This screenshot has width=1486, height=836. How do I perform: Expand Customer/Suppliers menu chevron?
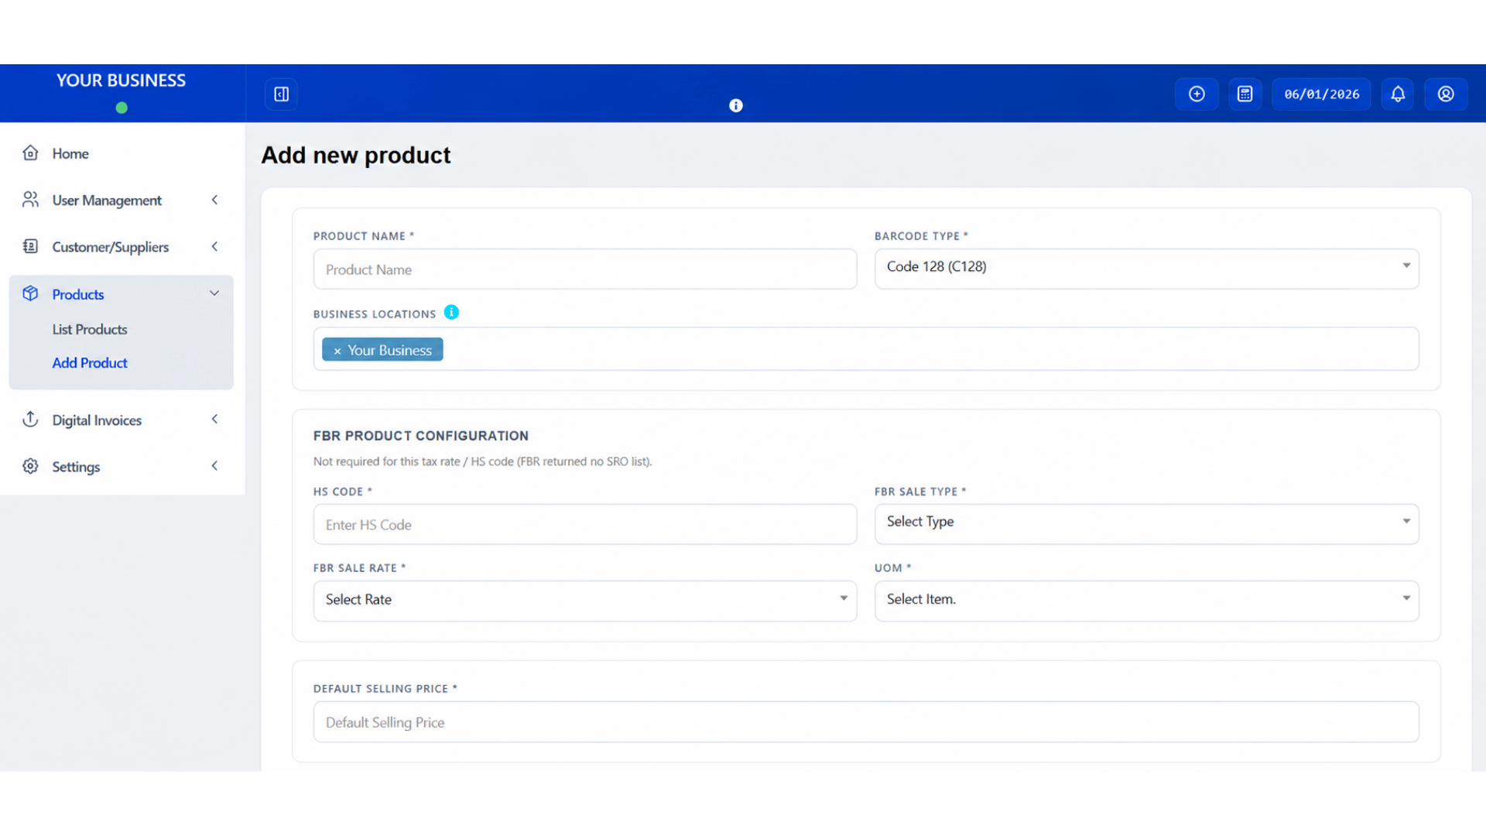click(214, 246)
